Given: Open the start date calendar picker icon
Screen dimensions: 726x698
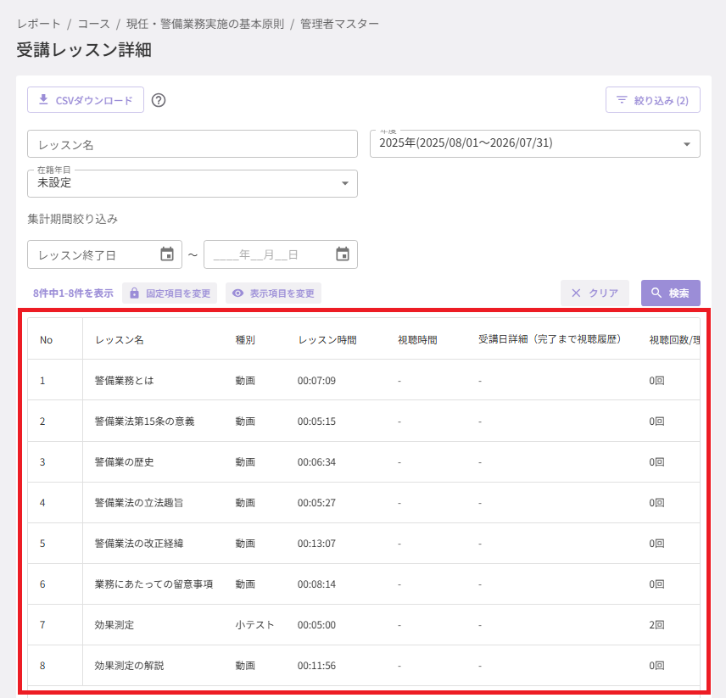Looking at the screenshot, I should pyautogui.click(x=167, y=254).
